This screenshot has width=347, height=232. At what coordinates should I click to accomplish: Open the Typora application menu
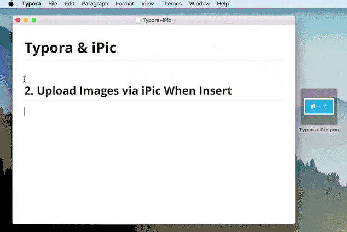point(31,4)
